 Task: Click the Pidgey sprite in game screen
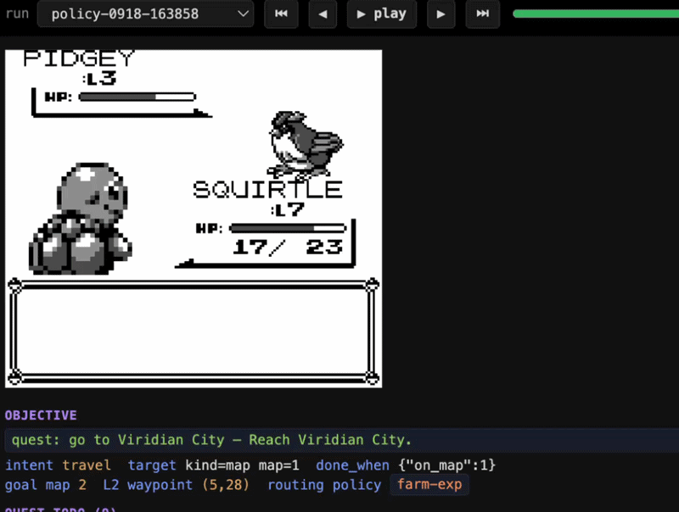pos(306,145)
